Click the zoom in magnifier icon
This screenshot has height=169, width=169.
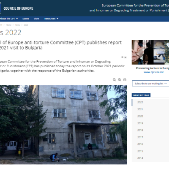point(120,80)
